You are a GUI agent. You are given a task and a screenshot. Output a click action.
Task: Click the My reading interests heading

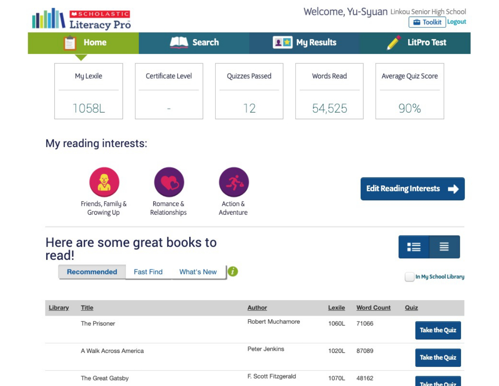tap(96, 143)
